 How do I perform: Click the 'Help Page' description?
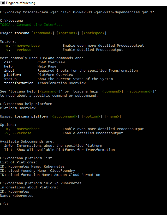tap(47, 66)
